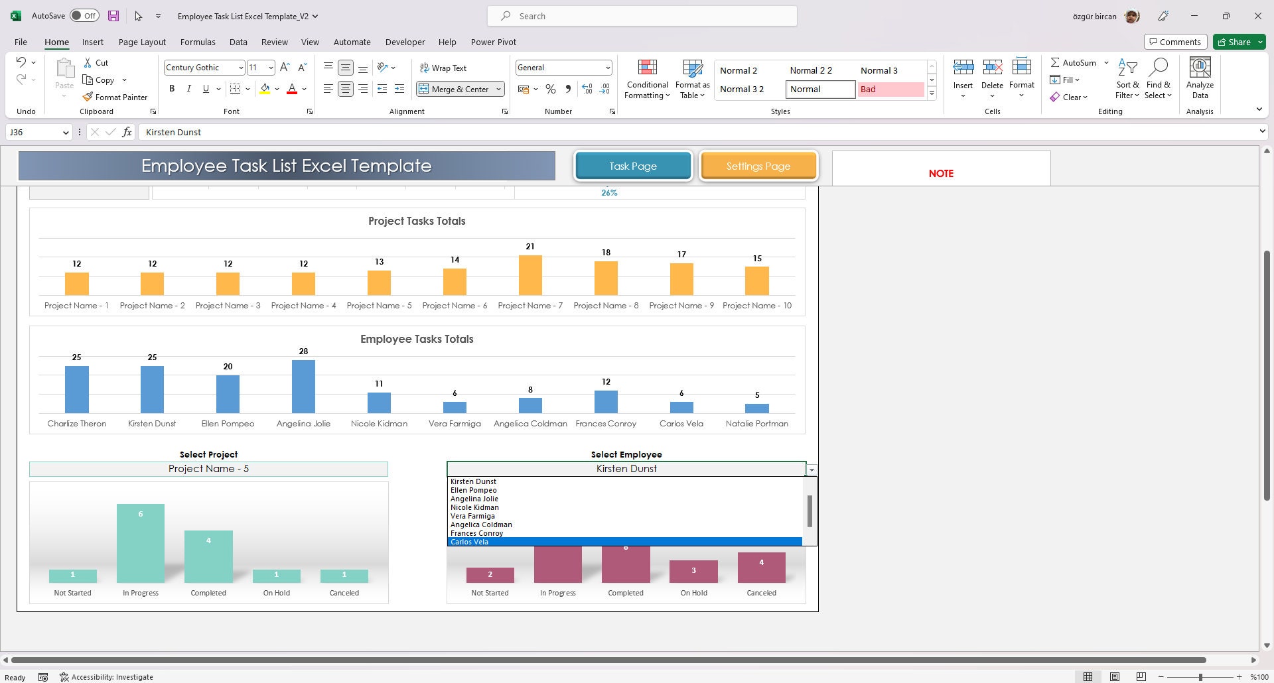Switch to the Formulas ribbon tab

(x=198, y=42)
